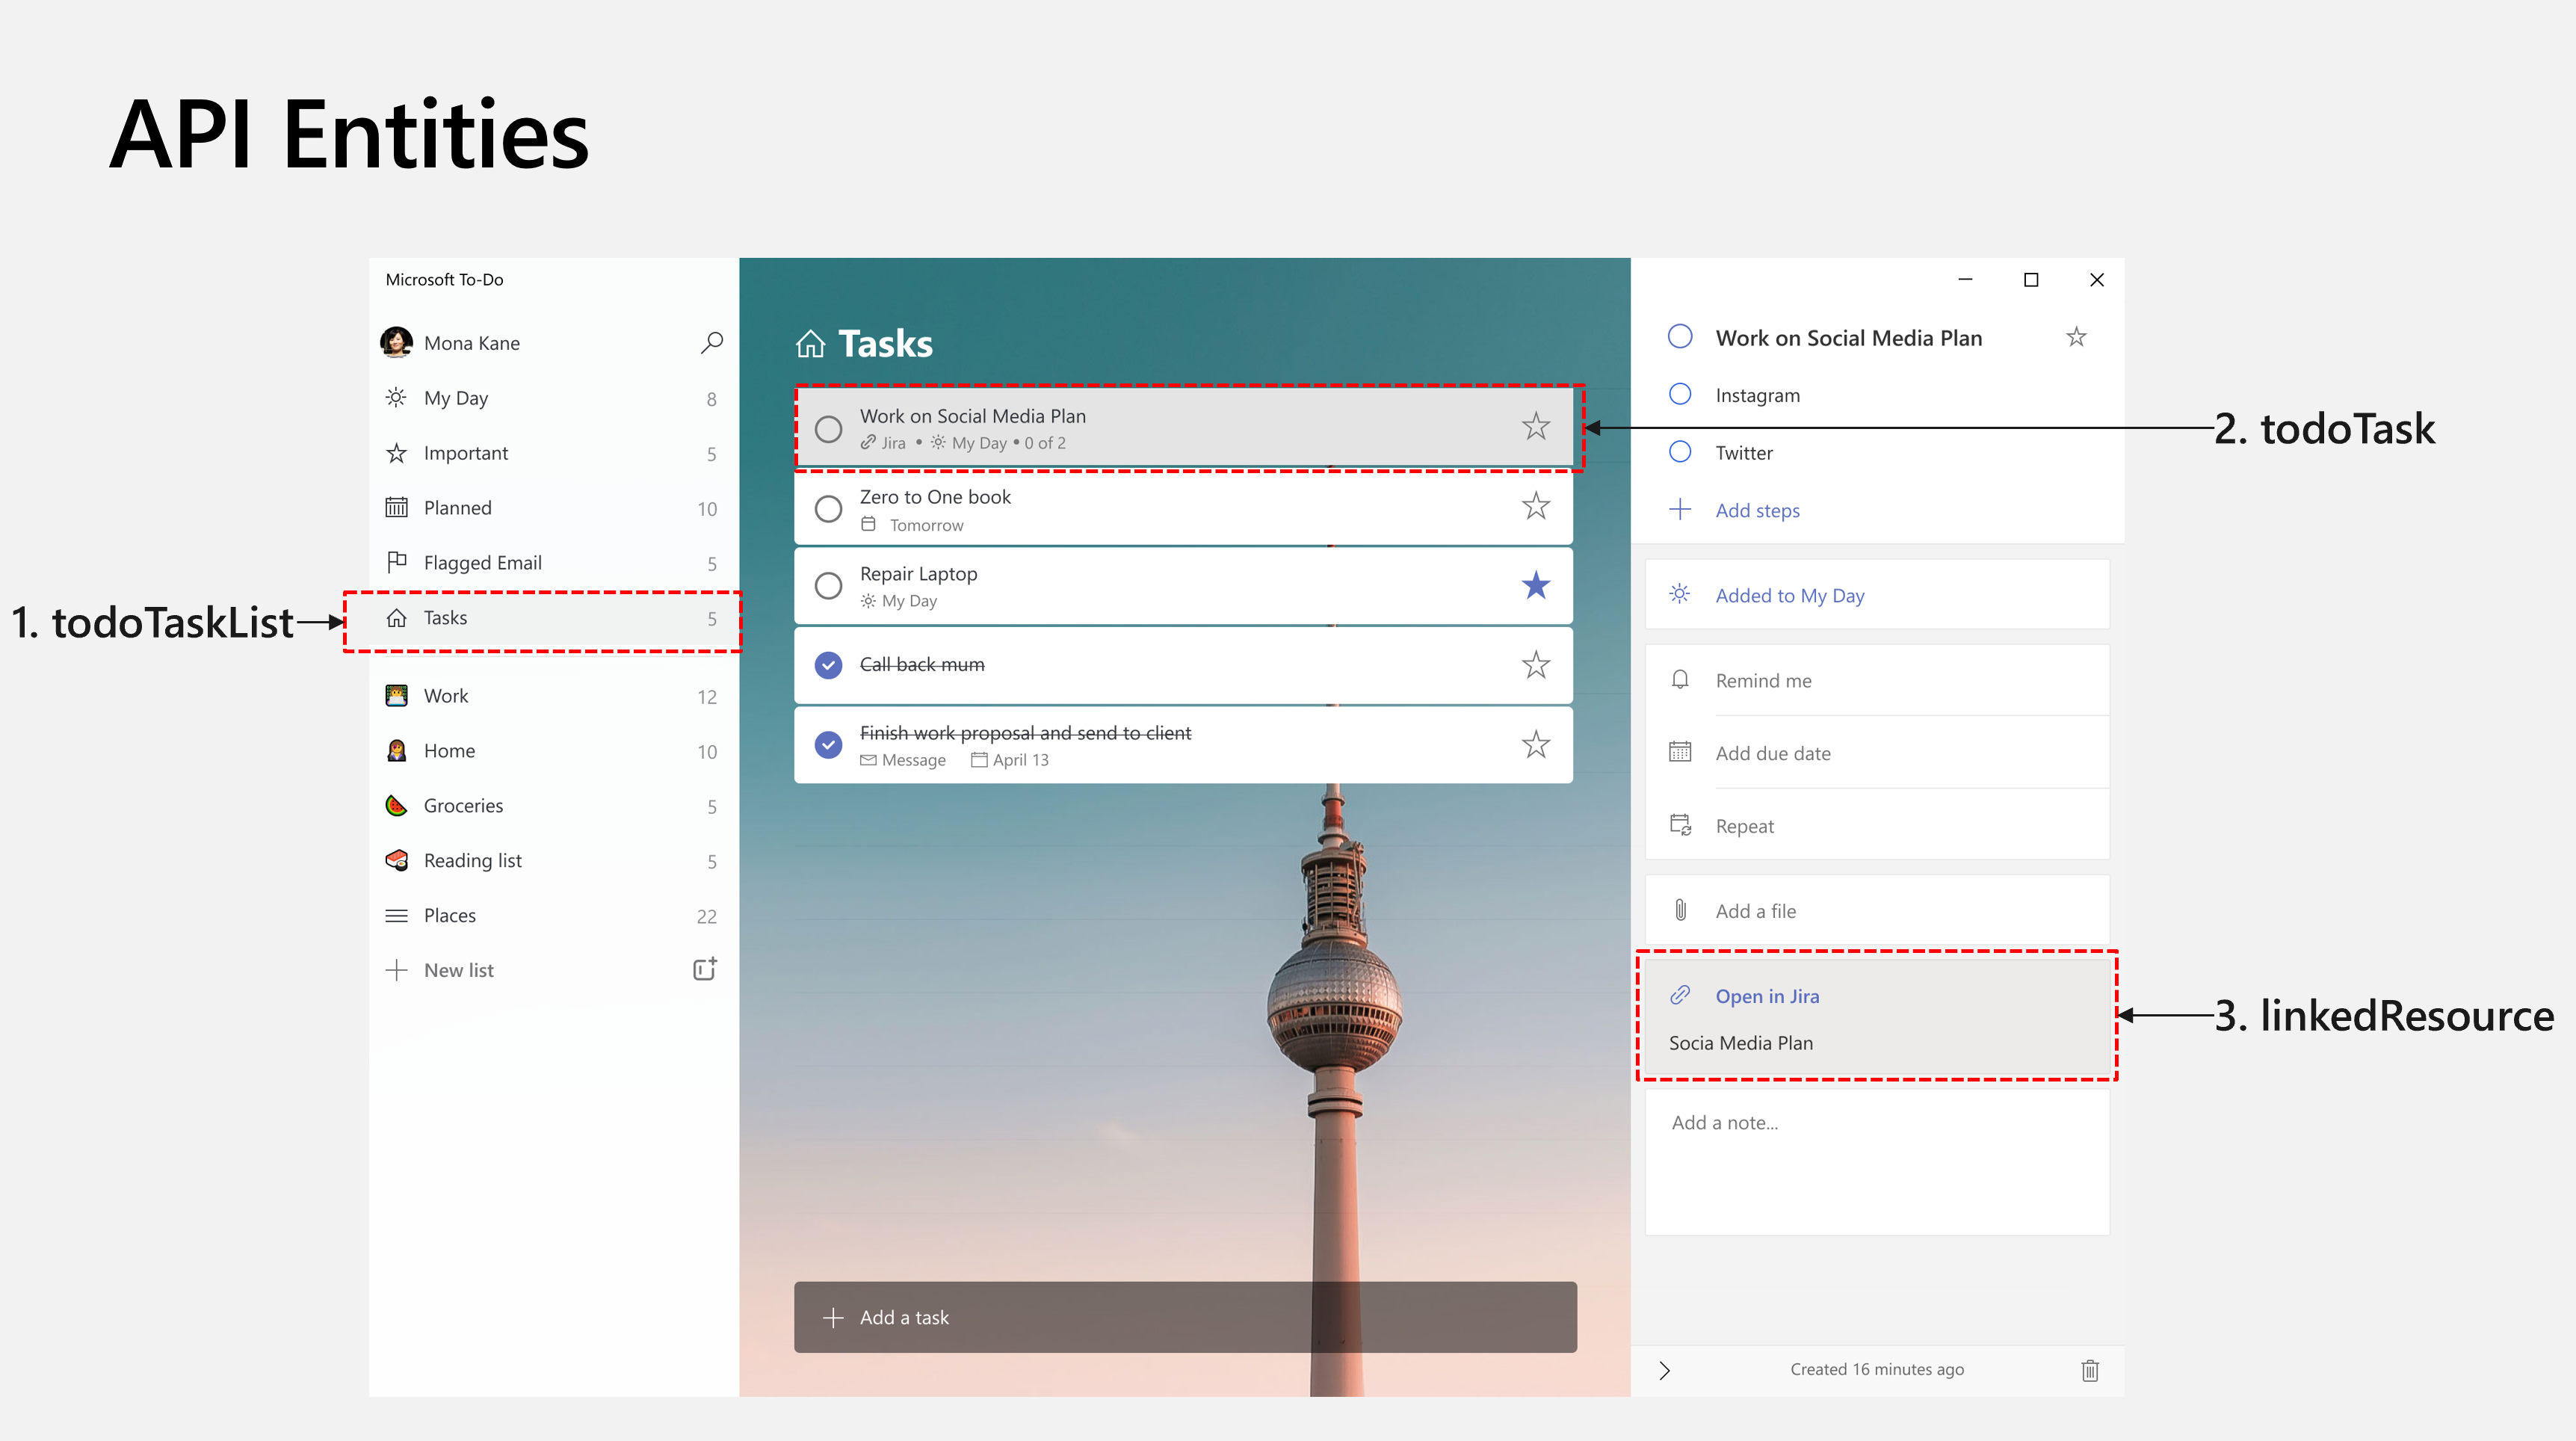The width and height of the screenshot is (2576, 1441).
Task: Toggle completion circle on Repair Laptop task
Action: [x=827, y=586]
